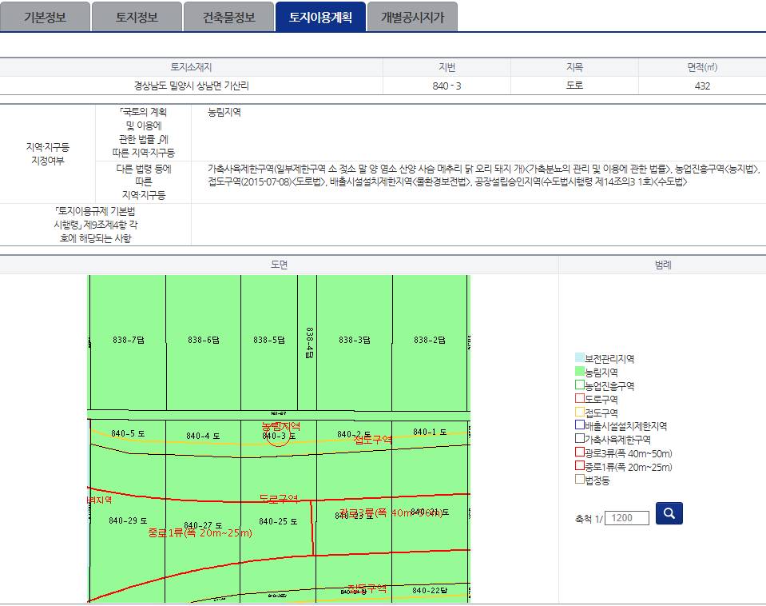
Task: Switch to the 기본정보 tab
Action: click(x=45, y=17)
